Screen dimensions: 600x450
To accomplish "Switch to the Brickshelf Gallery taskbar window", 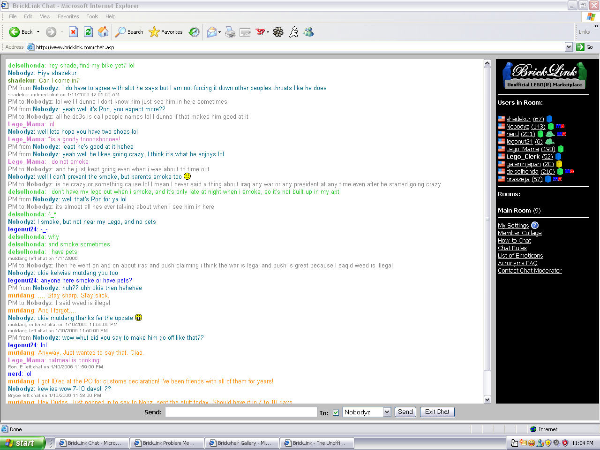I will point(242,442).
